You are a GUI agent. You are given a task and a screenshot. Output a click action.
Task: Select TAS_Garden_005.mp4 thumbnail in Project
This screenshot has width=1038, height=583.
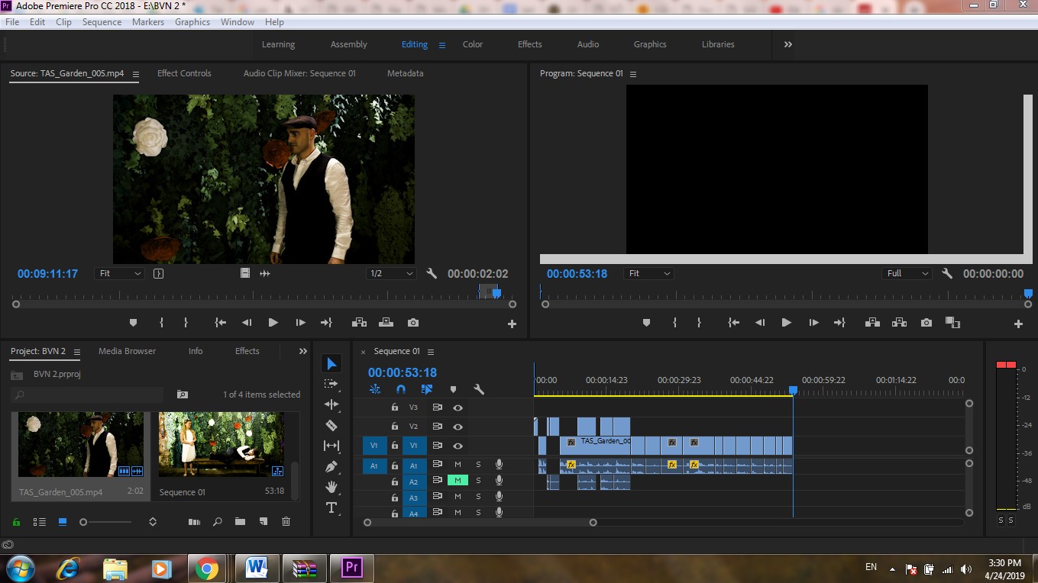[x=80, y=445]
